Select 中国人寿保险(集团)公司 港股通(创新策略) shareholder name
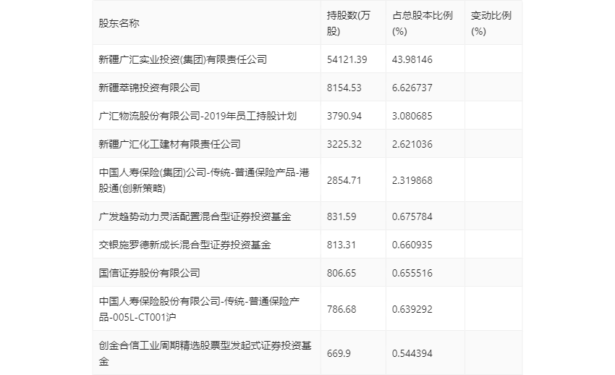 204,180
